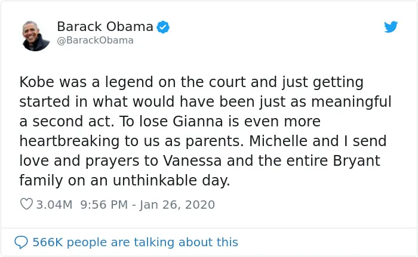Open the 566K people are talking link

(135, 242)
